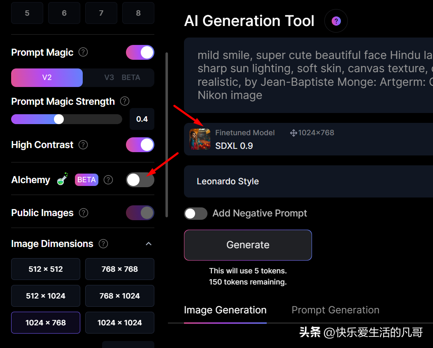Adjust the Prompt Magic Strength slider handle
The height and width of the screenshot is (348, 433).
pyautogui.click(x=59, y=119)
